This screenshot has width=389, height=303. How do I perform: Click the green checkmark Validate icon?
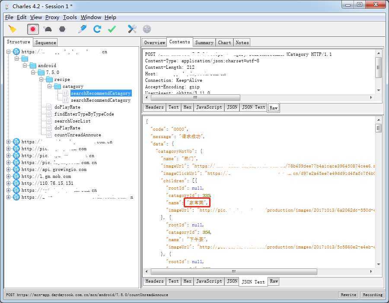[x=112, y=29]
